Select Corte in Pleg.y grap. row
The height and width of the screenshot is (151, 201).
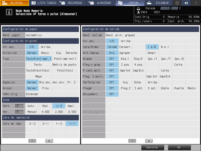(x=178, y=65)
